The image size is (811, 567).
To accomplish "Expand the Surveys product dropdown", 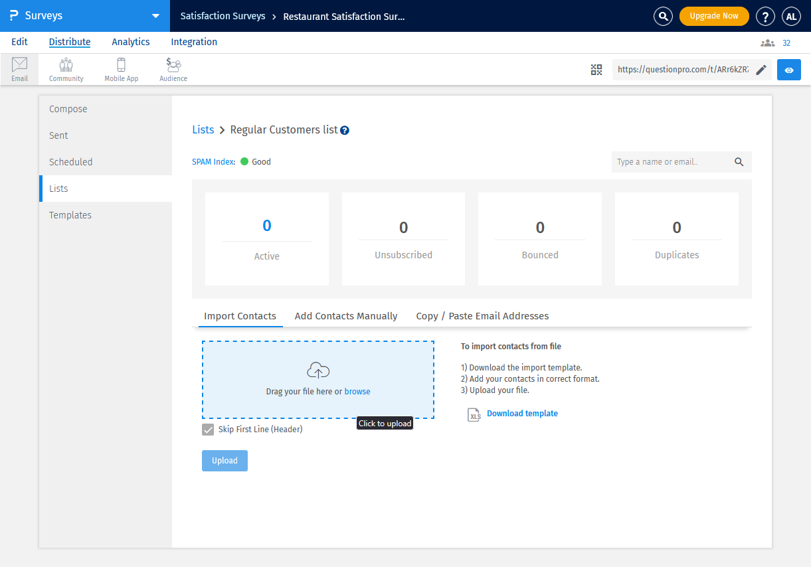I will [155, 16].
